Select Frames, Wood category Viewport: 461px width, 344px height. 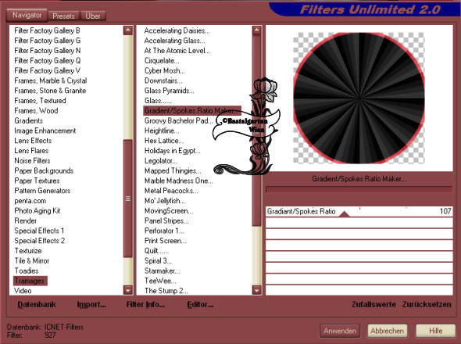tap(36, 111)
